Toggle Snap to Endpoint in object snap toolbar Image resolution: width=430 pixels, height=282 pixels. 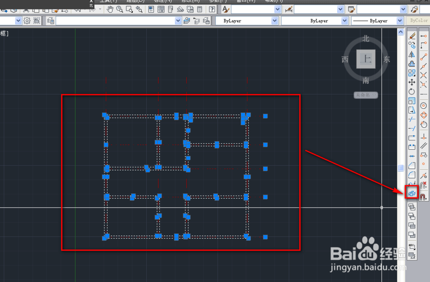tap(424, 56)
